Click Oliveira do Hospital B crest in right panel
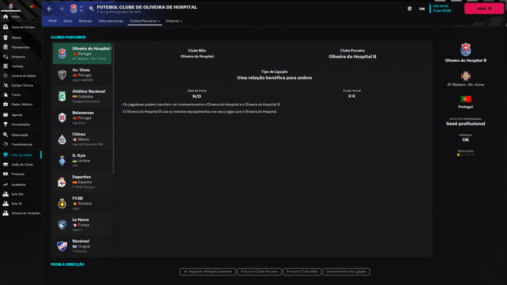 pos(465,50)
